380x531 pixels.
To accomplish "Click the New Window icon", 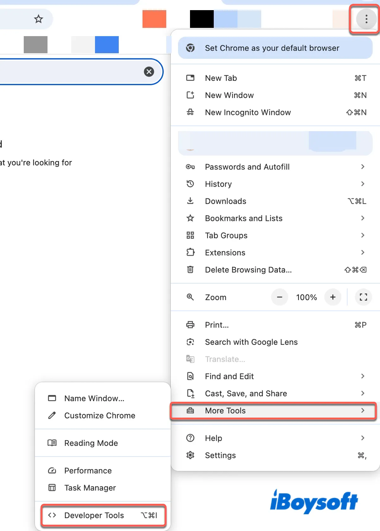I will pos(190,95).
